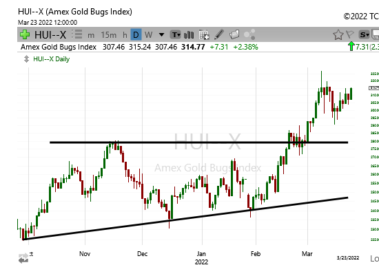Select the pencil drawing tools icon
This screenshot has height=265, width=379.
pos(219,34)
